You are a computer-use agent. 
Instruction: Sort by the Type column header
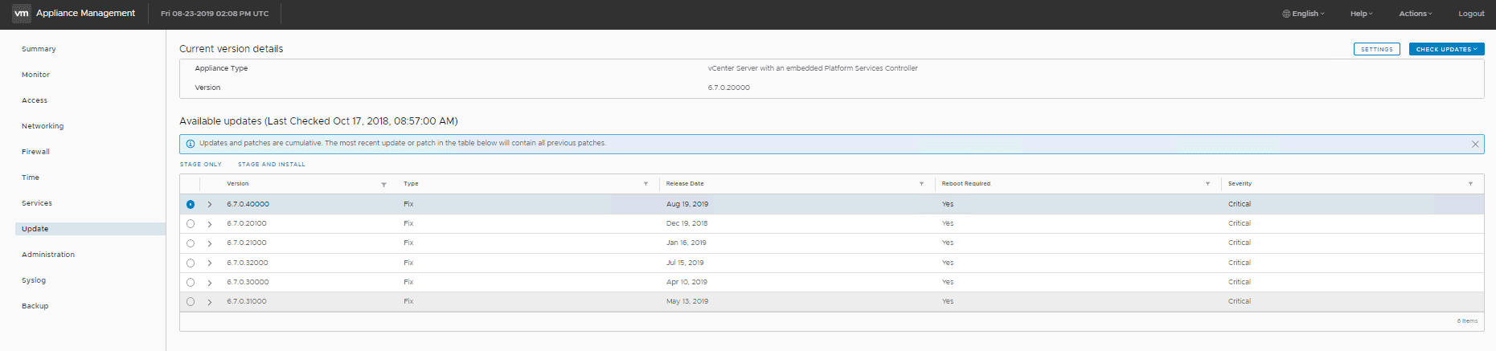point(411,184)
